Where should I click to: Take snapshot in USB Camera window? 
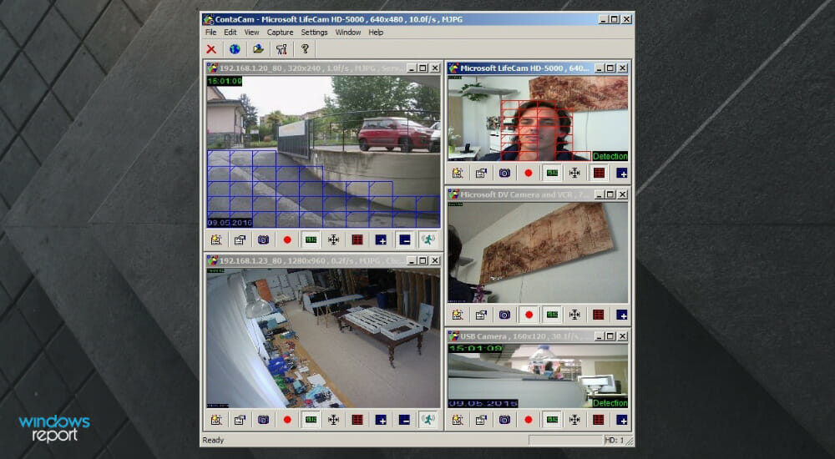pos(504,420)
